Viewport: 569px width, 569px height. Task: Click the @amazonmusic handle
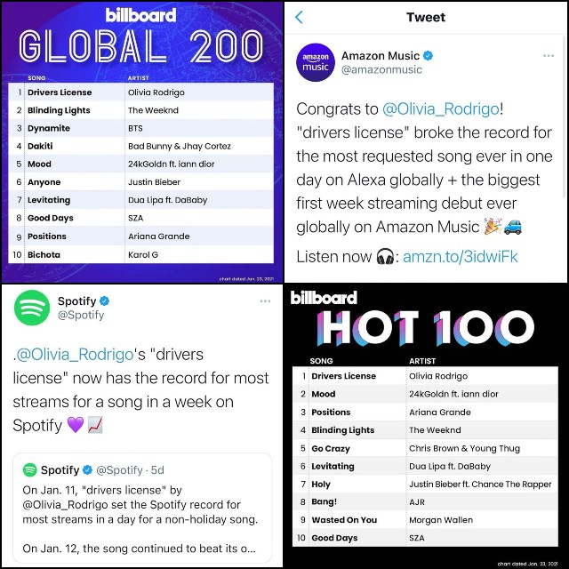pos(381,69)
